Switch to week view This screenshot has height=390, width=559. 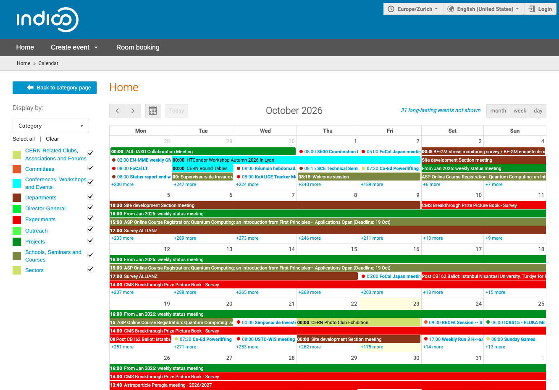click(520, 111)
